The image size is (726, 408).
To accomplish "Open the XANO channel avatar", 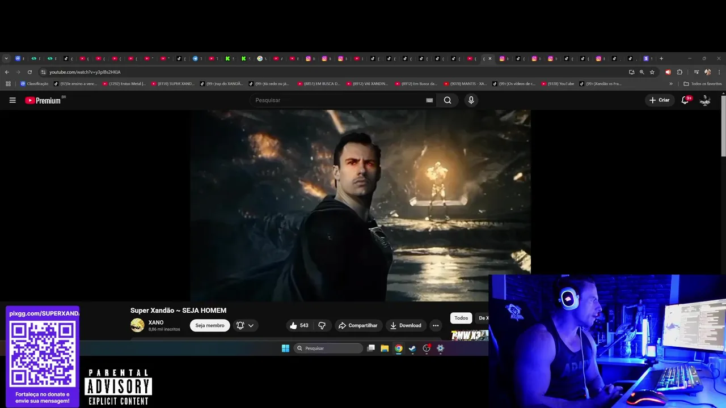I will [137, 325].
